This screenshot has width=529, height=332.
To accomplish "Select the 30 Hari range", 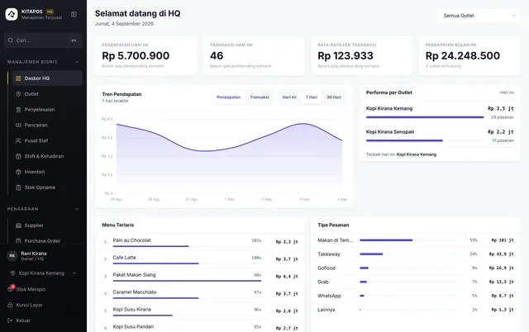I will point(334,97).
